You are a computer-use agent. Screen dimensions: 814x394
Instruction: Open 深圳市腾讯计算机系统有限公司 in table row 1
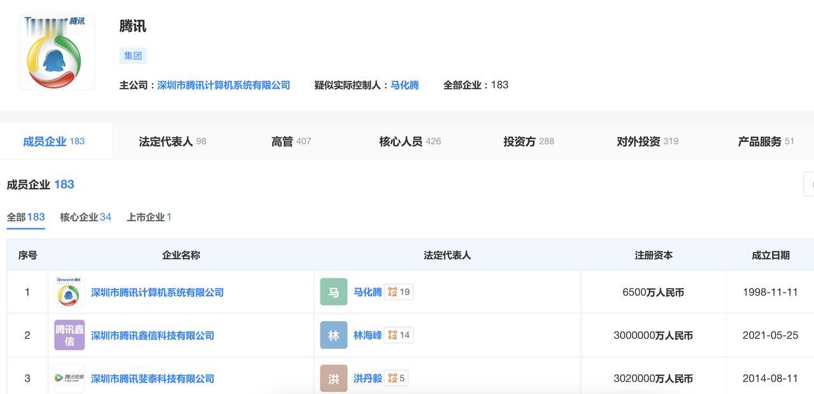click(157, 292)
